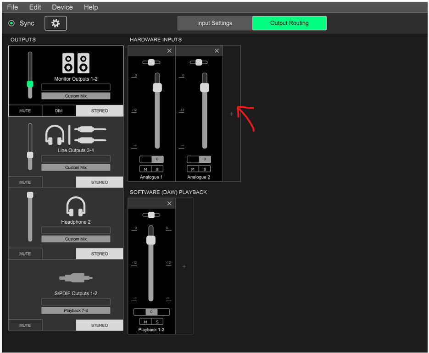Toggle STEREO for Headphone 2 output
The width and height of the screenshot is (429, 353).
pyautogui.click(x=100, y=254)
